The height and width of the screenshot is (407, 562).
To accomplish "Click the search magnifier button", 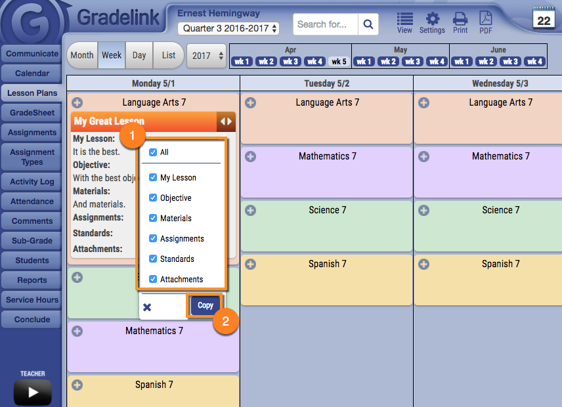I will [x=368, y=24].
